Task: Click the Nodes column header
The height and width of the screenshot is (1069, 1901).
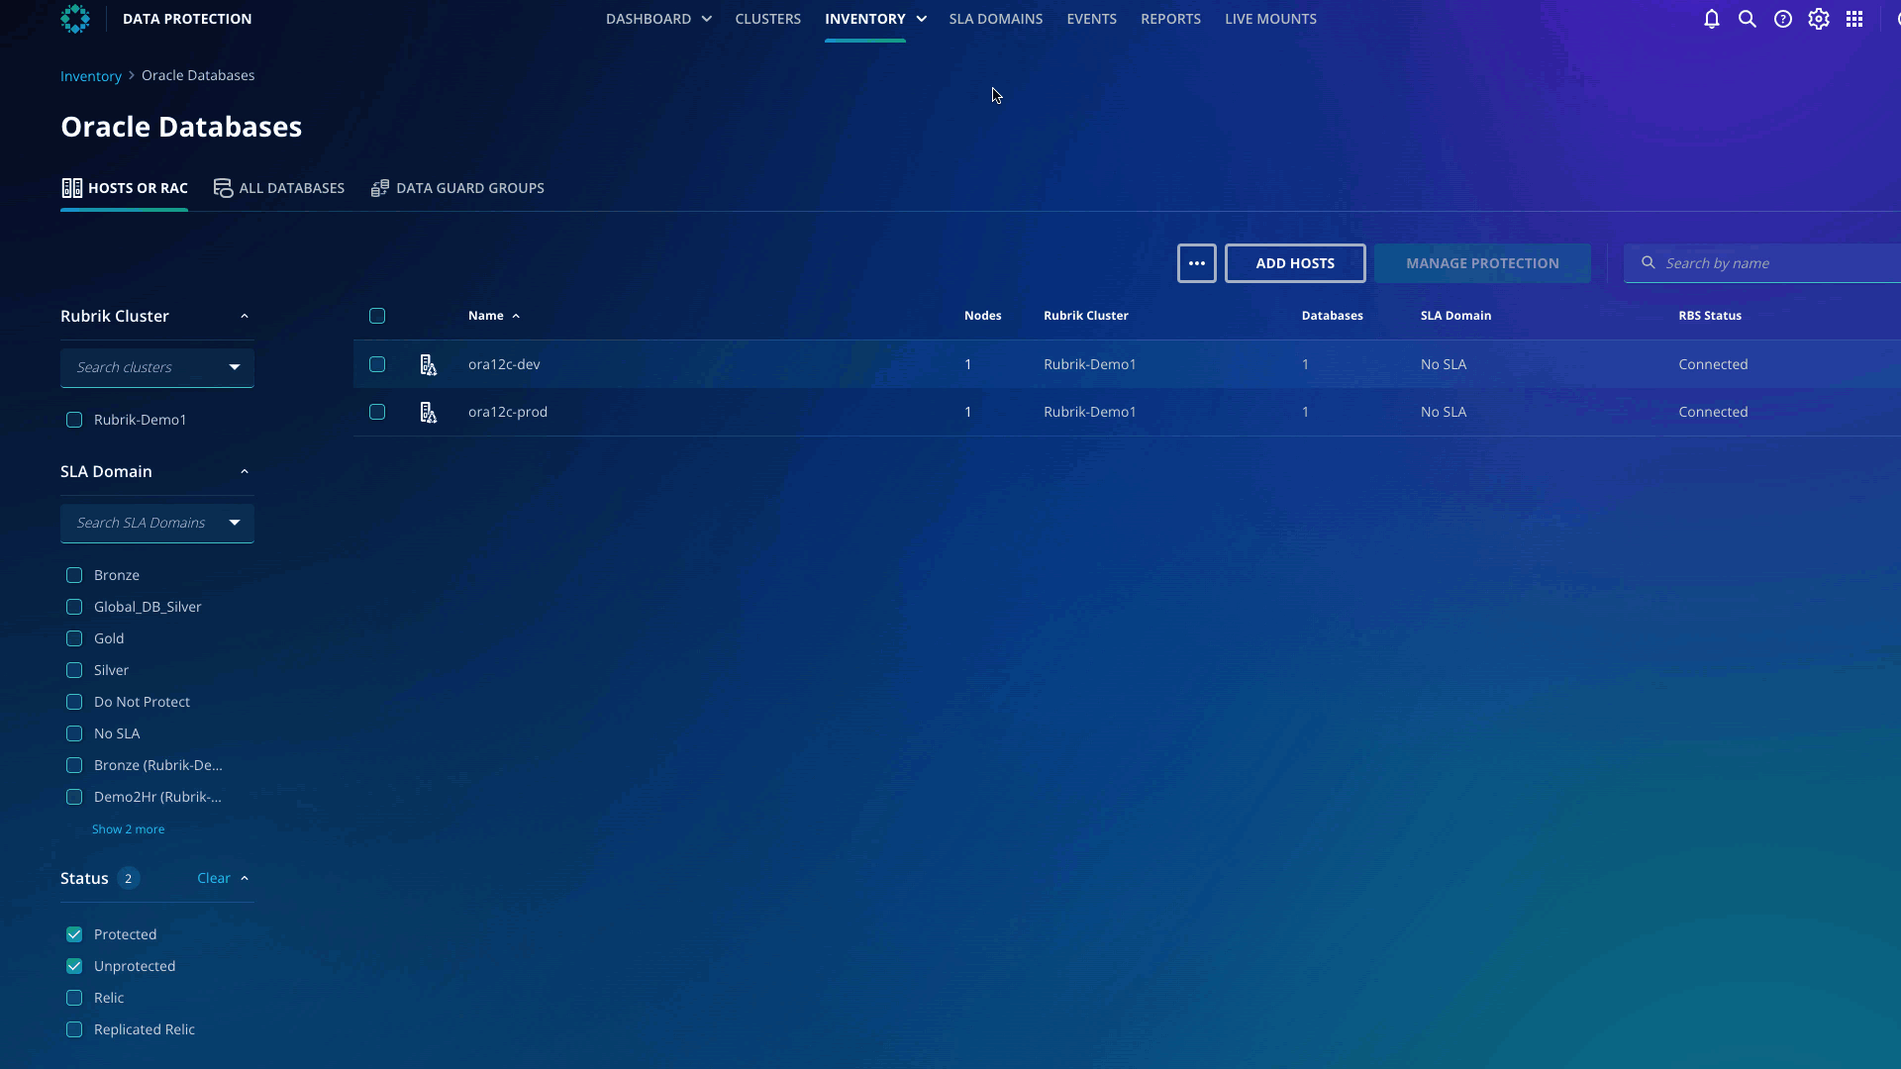Action: 983,316
